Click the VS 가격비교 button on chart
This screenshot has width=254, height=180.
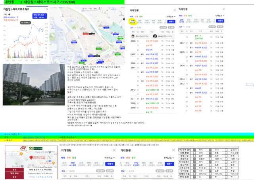pyautogui.click(x=25, y=23)
